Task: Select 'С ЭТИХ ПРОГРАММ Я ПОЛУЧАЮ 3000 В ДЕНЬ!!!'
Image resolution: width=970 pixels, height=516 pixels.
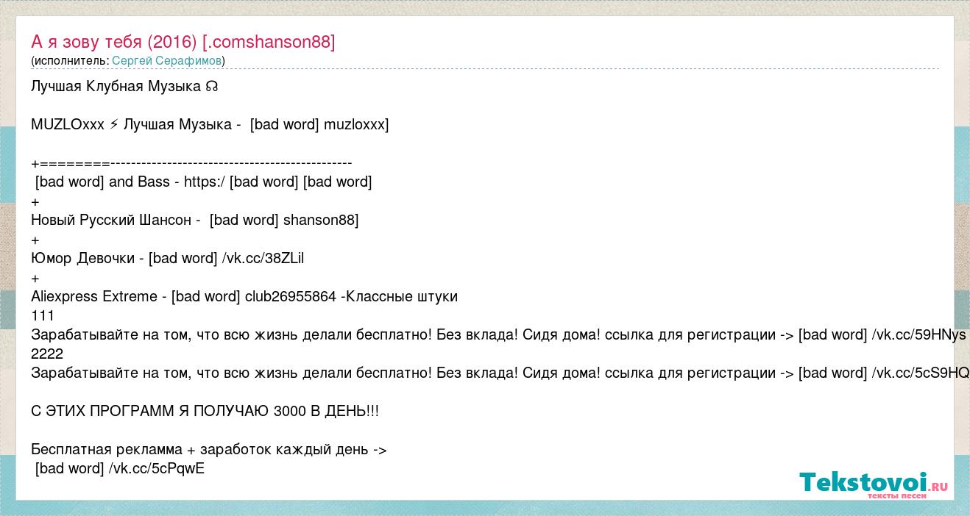Action: 205,412
